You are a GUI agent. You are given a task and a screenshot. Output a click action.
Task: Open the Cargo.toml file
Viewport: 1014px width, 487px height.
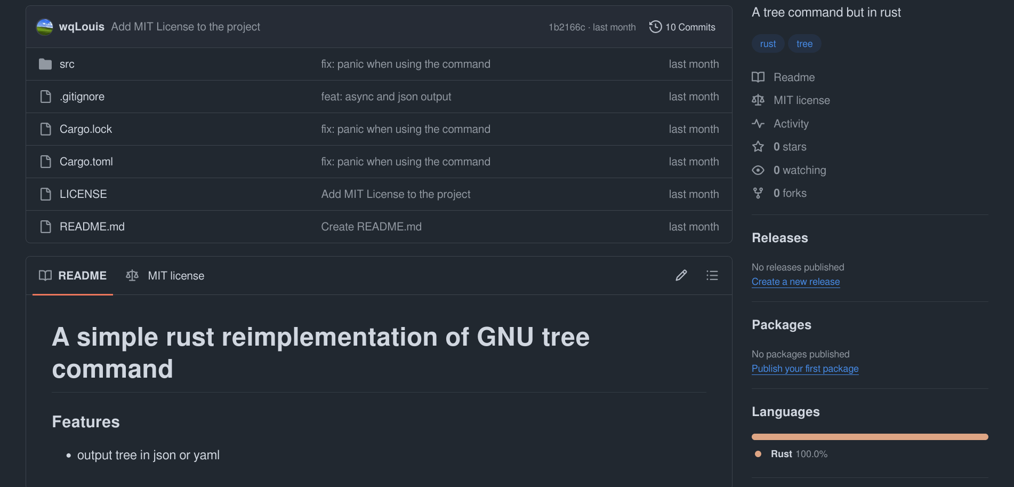point(86,162)
